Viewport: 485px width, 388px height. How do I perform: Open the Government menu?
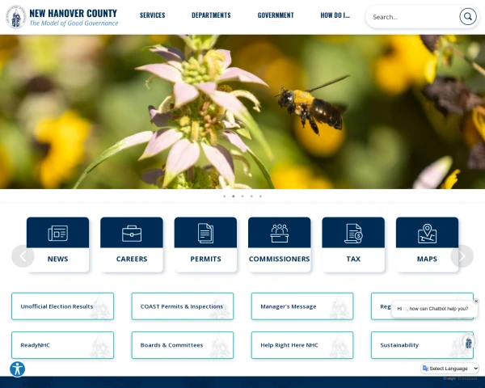point(276,15)
